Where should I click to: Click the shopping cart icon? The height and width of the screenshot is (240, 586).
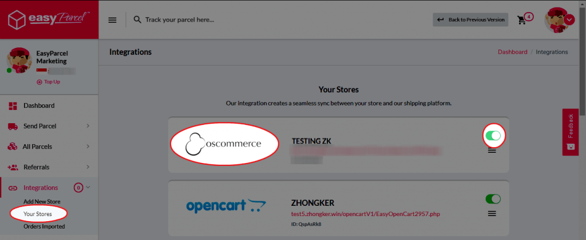tap(521, 20)
